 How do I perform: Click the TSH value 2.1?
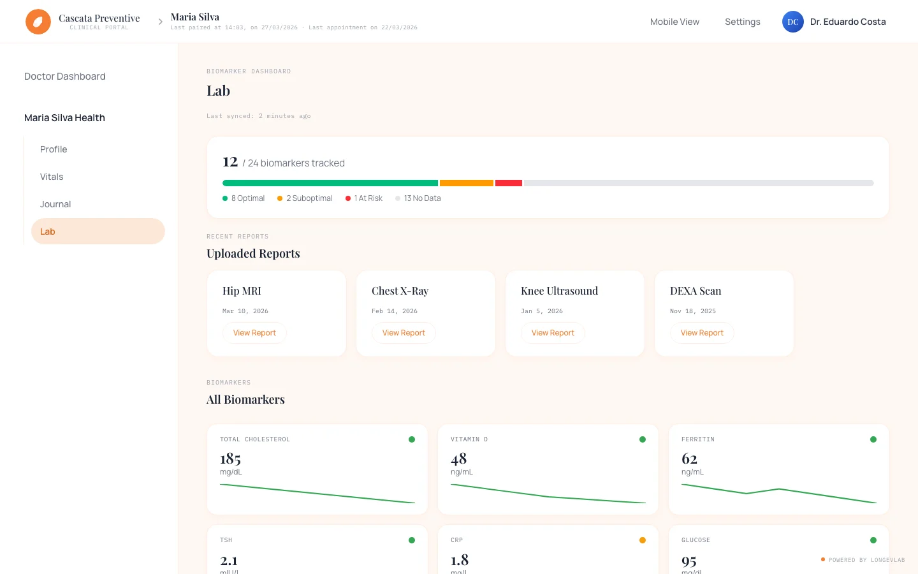click(x=229, y=561)
